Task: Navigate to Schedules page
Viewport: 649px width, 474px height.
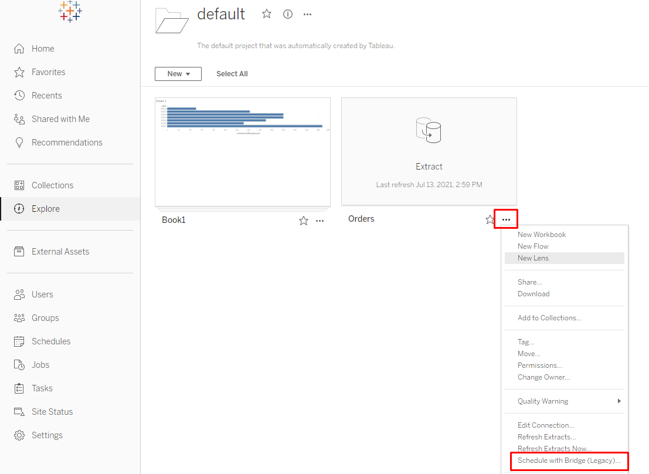Action: pyautogui.click(x=50, y=341)
